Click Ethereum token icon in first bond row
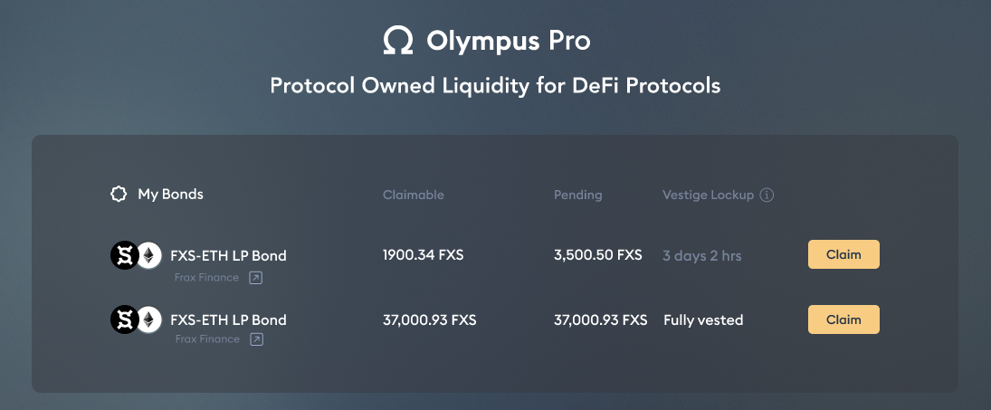Image resolution: width=991 pixels, height=410 pixels. tap(149, 256)
